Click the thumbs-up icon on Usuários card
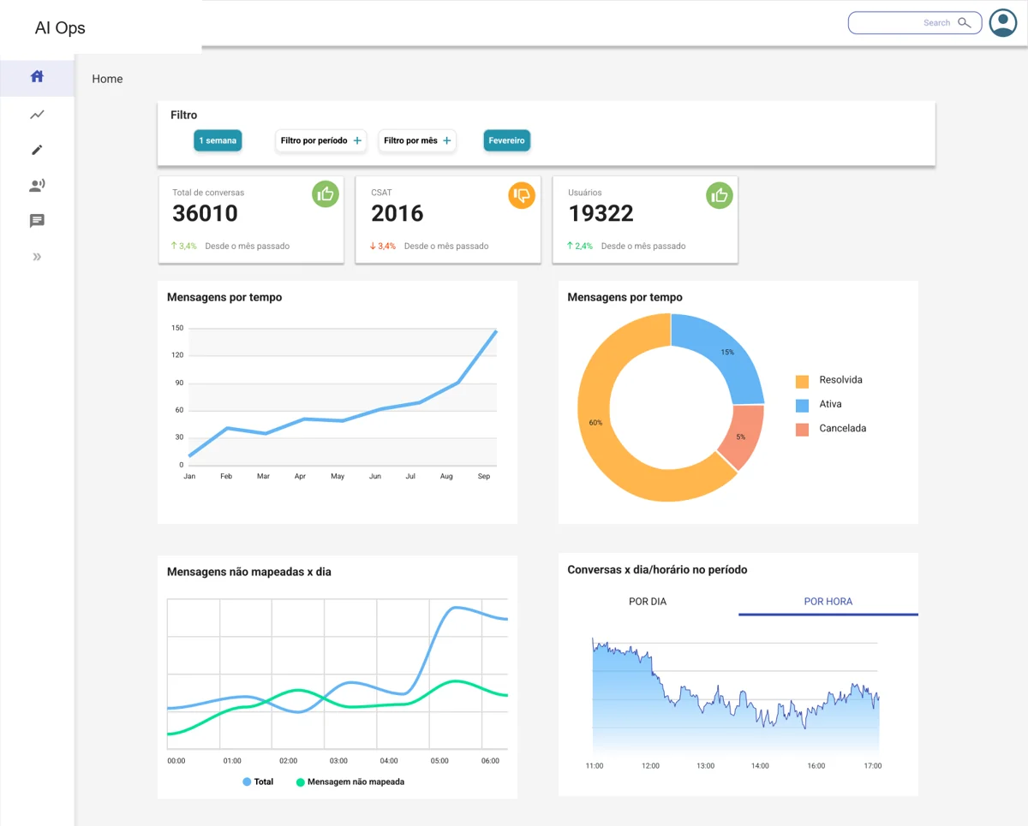The image size is (1028, 826). [x=720, y=195]
